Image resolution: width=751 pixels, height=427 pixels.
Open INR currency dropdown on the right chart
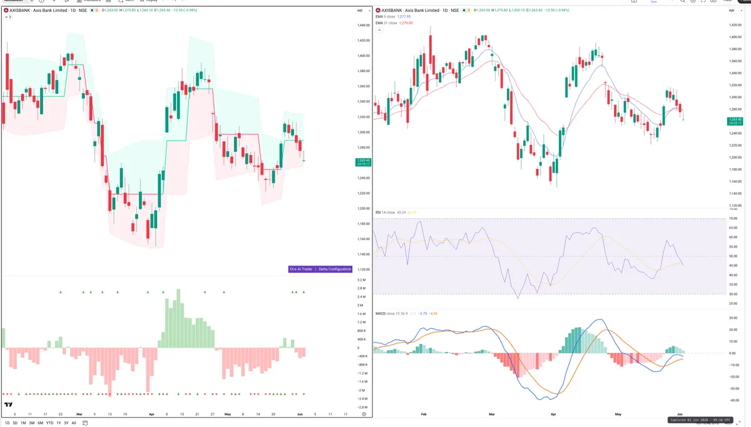tap(735, 11)
